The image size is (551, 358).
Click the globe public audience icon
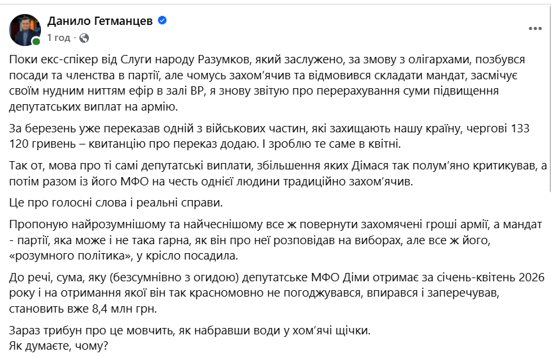tap(84, 38)
